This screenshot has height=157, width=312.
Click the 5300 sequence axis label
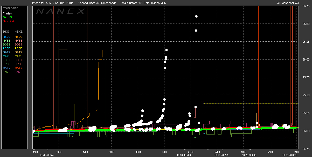click(x=244, y=152)
